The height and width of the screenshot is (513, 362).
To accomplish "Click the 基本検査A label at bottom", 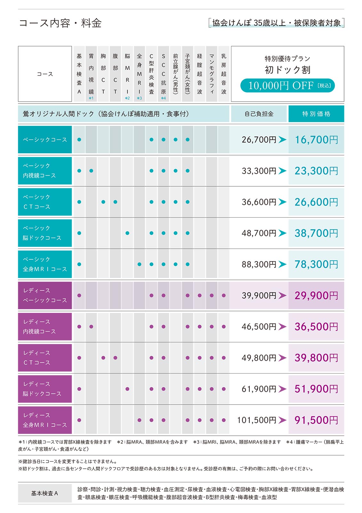I will tap(45, 493).
